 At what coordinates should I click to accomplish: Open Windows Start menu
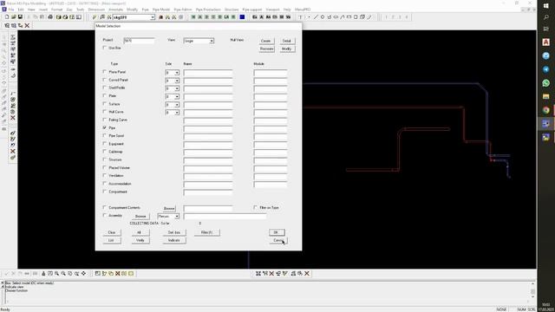pyautogui.click(x=545, y=6)
